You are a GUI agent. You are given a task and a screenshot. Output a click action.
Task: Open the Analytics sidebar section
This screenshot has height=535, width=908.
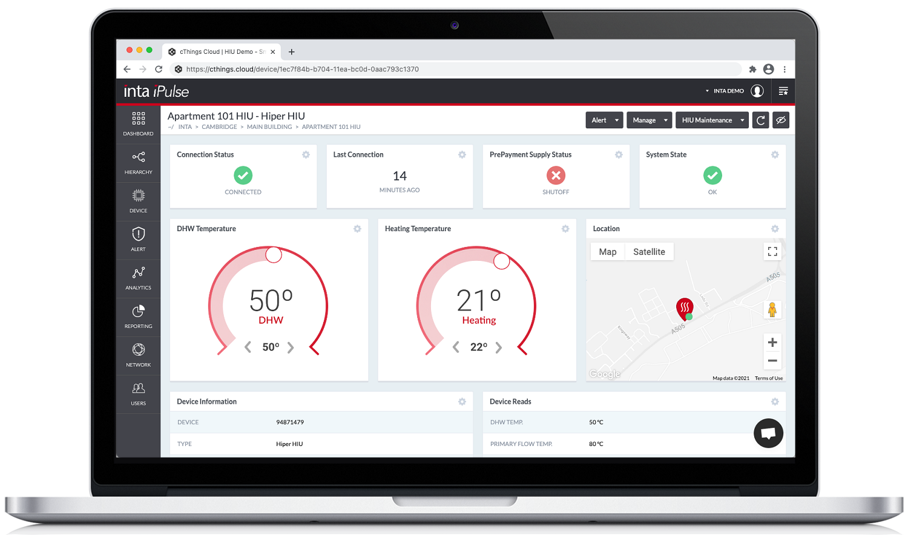click(x=138, y=278)
